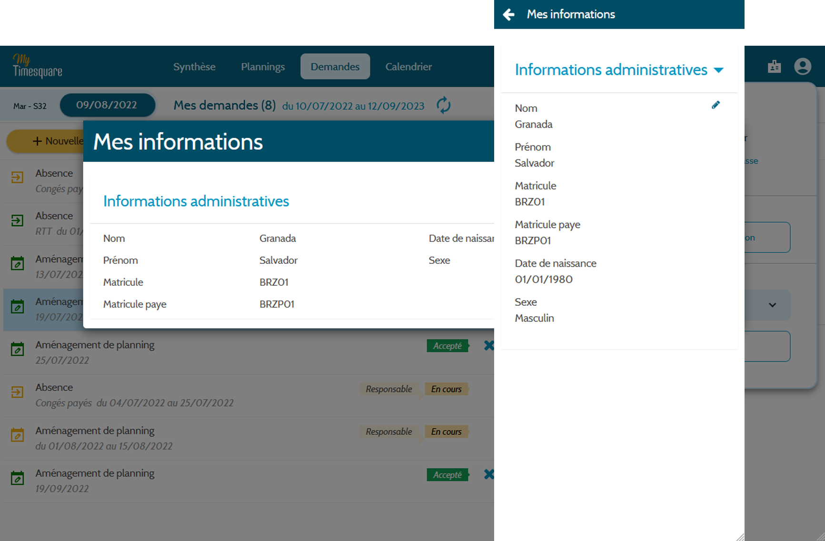Open the 09/08/2022 date selector
This screenshot has width=825, height=541.
[x=107, y=105]
